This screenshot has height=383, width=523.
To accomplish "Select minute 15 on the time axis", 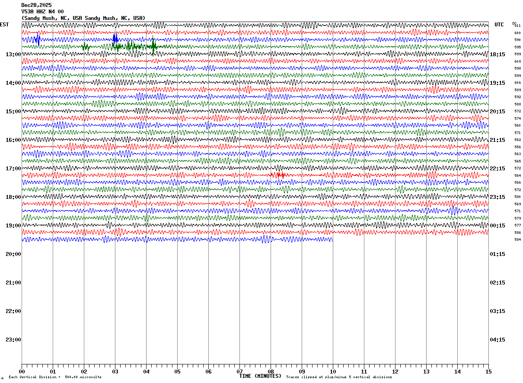I will point(488,371).
